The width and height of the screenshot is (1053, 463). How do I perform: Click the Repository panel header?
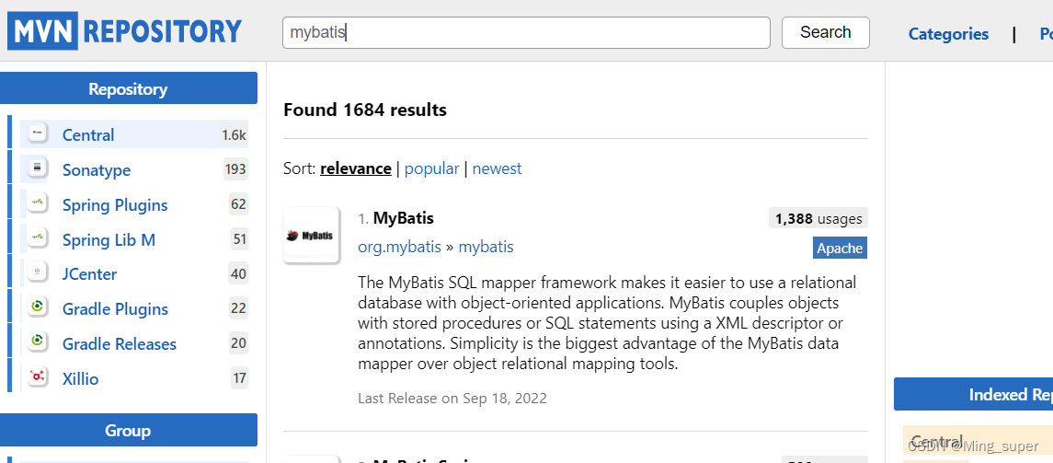[x=128, y=88]
